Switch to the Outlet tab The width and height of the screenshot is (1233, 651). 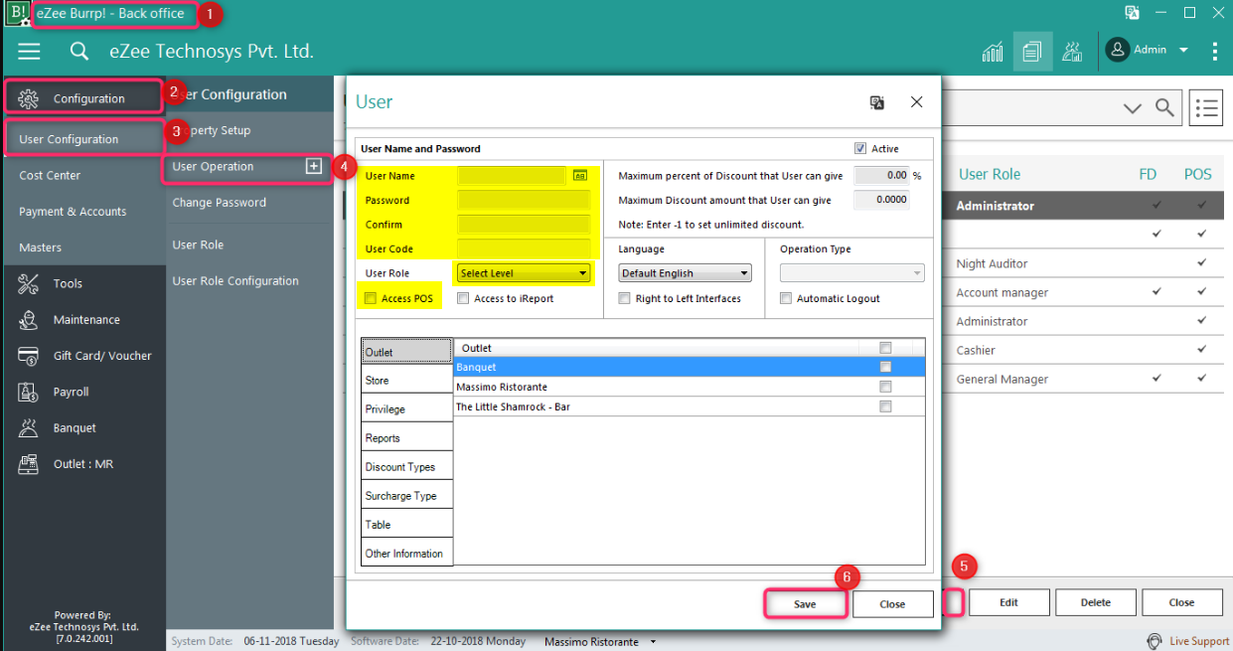406,352
